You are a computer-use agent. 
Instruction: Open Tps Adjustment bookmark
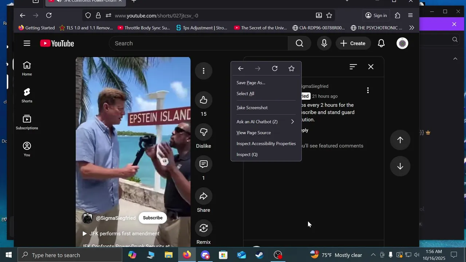click(x=201, y=28)
